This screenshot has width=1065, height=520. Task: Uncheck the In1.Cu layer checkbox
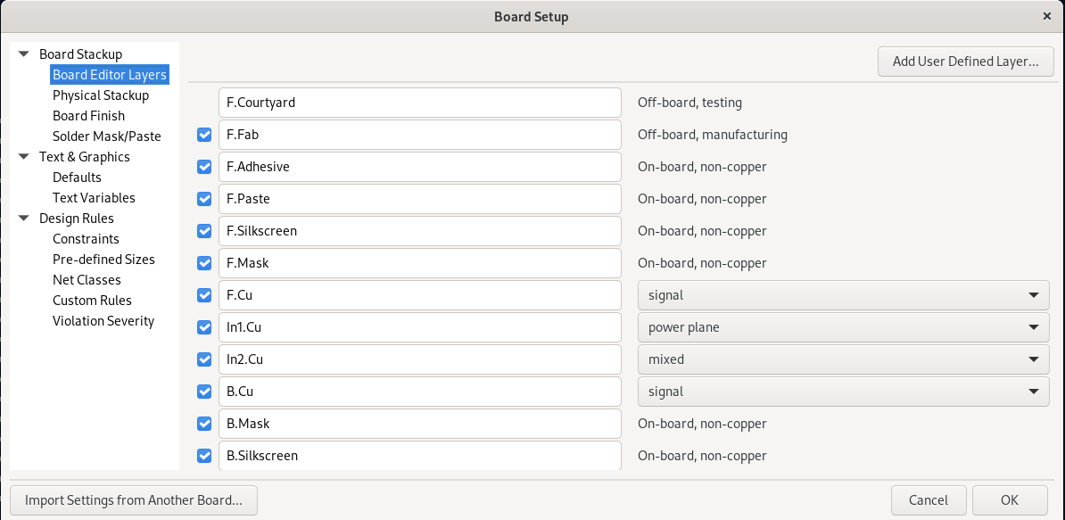(204, 327)
